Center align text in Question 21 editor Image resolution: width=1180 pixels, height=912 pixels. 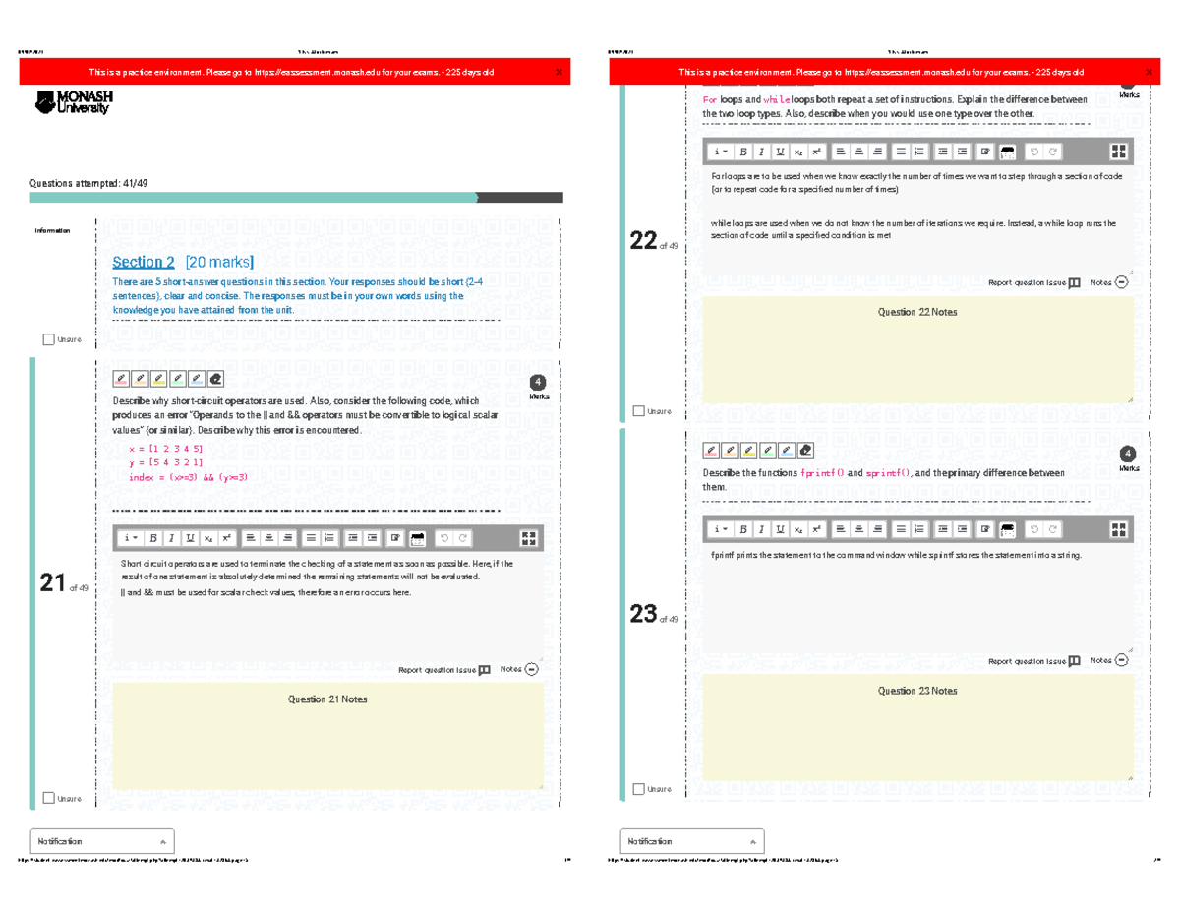coord(269,538)
